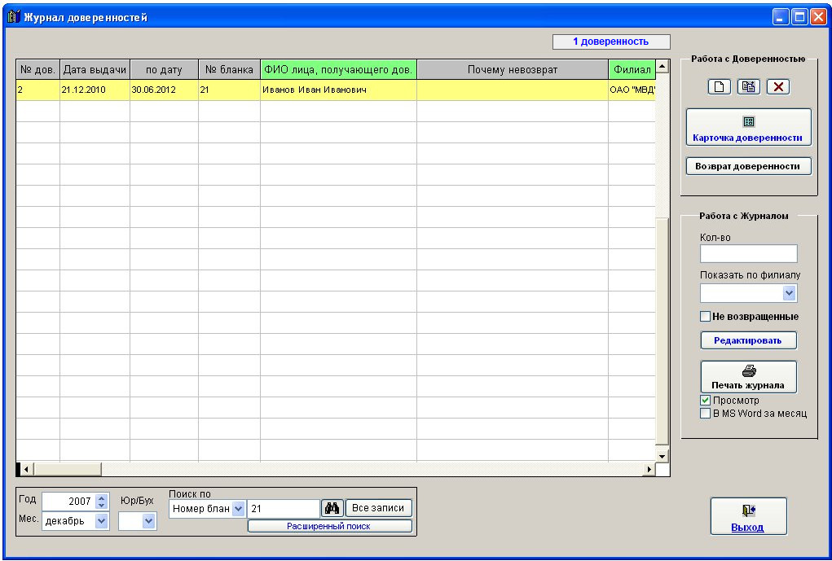
Task: Click the ФИО лица, получающего дов. header
Action: [338, 69]
